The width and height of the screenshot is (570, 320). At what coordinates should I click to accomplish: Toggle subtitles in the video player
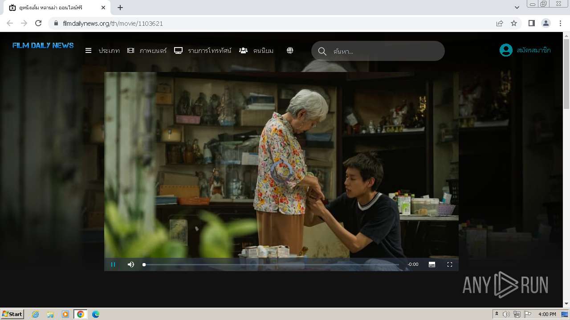coord(432,264)
